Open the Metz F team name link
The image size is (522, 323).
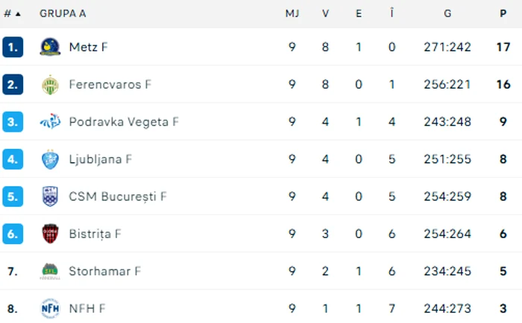(x=88, y=47)
